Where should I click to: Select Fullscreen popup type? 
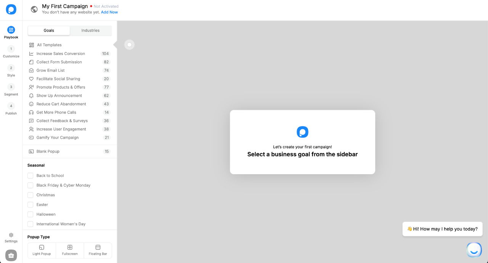click(70, 250)
